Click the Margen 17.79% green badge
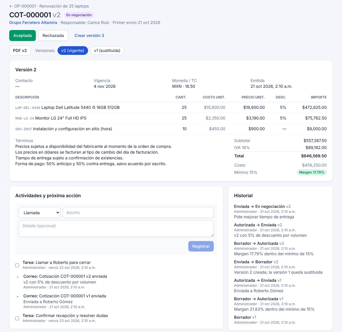 coord(312,172)
